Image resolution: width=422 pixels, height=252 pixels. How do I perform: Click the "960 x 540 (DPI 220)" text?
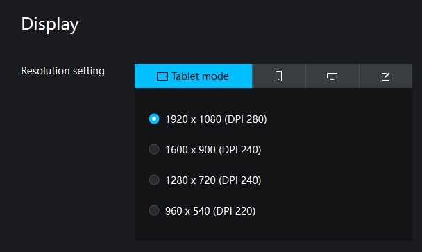click(210, 211)
